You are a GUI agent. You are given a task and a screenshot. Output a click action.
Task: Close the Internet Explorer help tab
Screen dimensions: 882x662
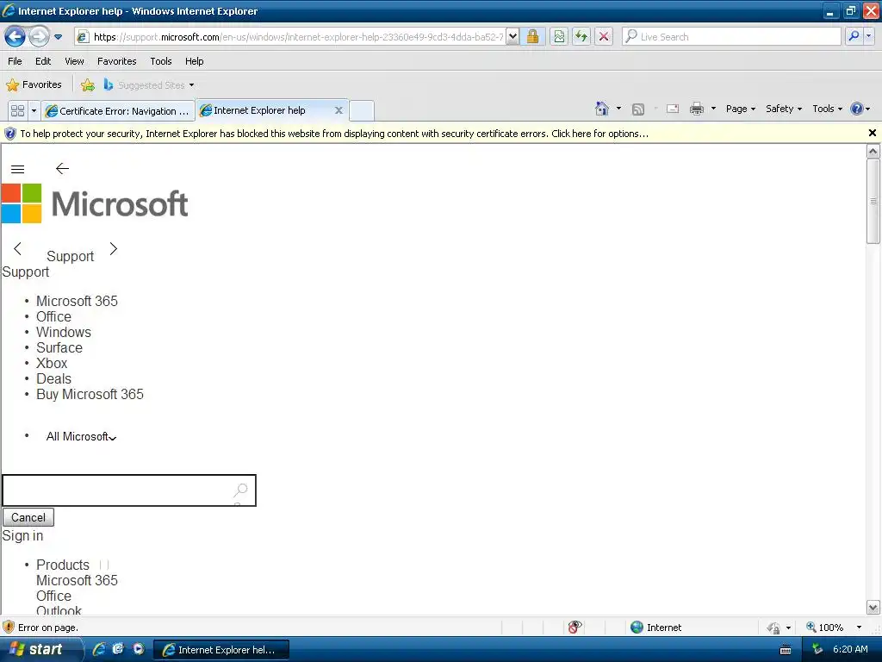339,110
